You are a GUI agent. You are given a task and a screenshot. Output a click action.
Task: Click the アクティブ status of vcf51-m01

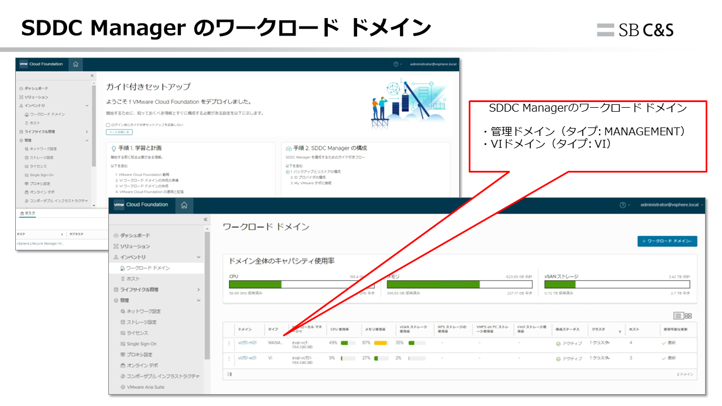point(569,343)
